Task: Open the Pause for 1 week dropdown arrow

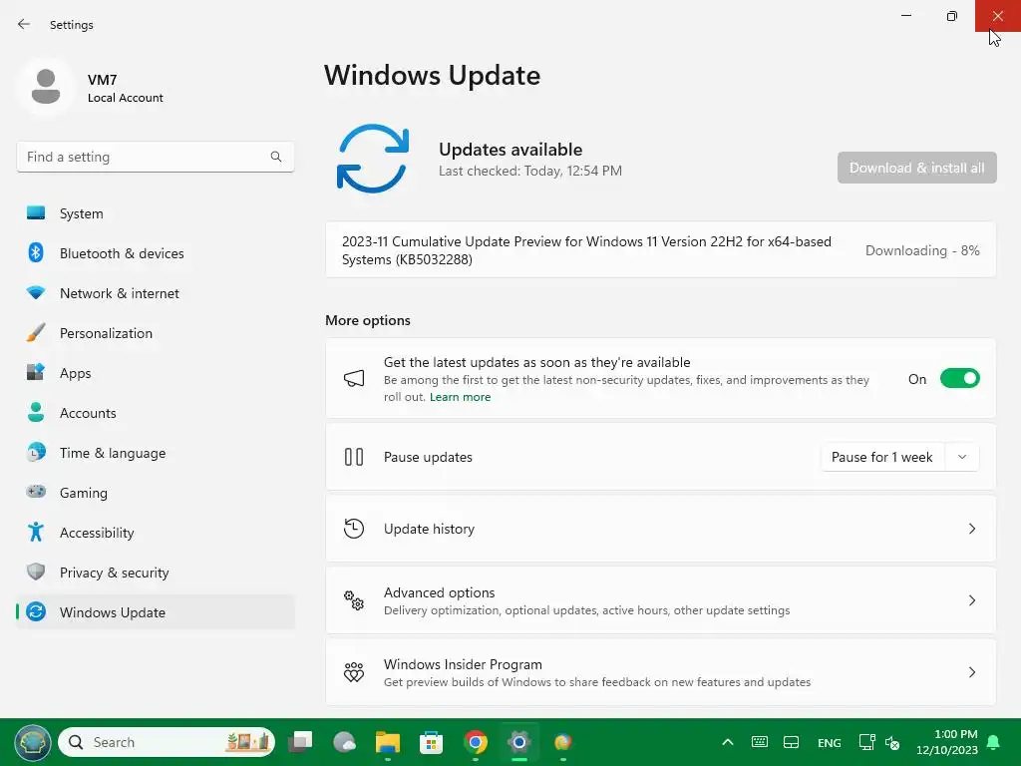Action: pyautogui.click(x=962, y=457)
